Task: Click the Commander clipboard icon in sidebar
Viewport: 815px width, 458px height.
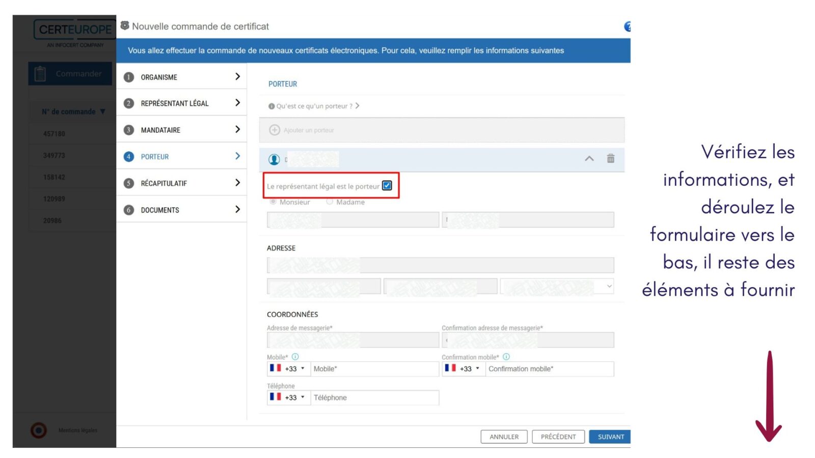Action: pyautogui.click(x=40, y=74)
